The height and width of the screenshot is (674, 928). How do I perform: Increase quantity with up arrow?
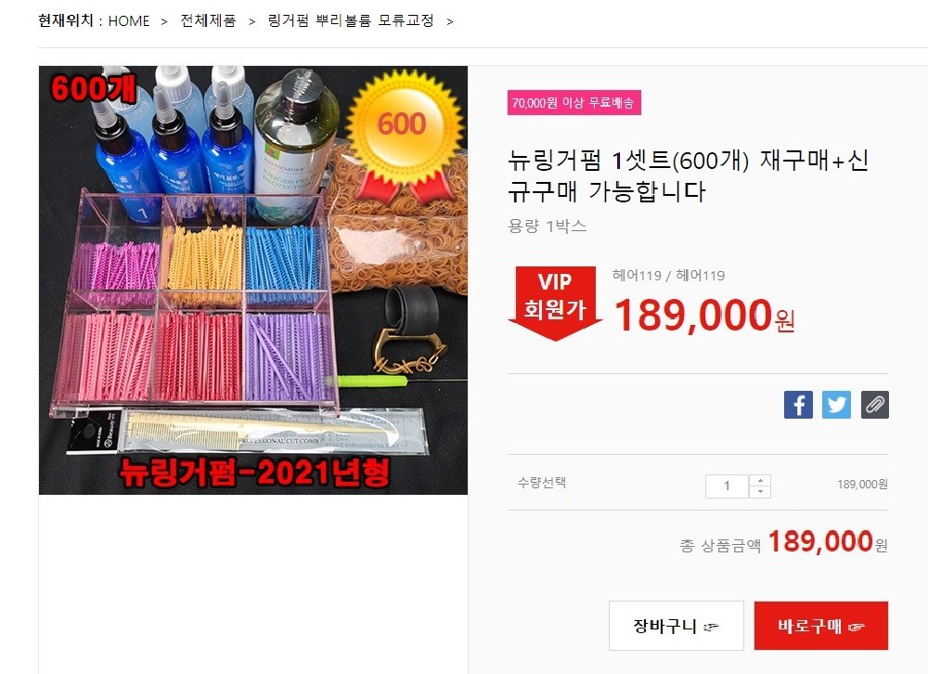[760, 480]
